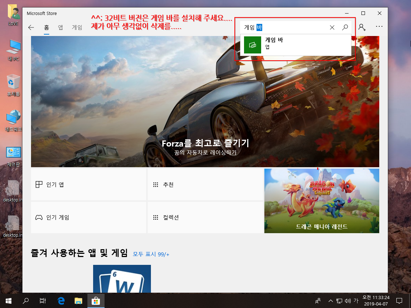Select the 네트워크 desktop icon
This screenshot has height=308, width=411.
pyautogui.click(x=13, y=121)
